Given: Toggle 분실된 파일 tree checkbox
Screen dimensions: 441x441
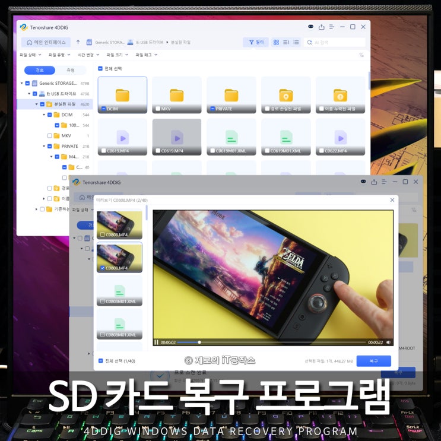Looking at the screenshot, I should [42, 104].
